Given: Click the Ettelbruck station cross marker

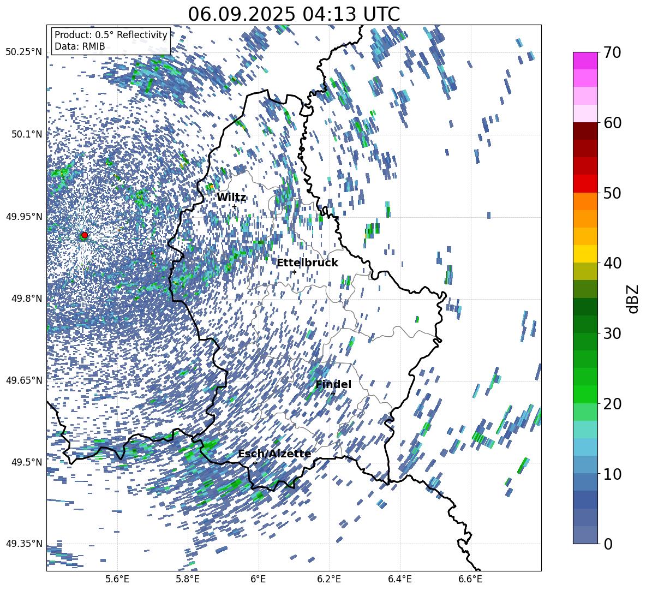Looking at the screenshot, I should click(294, 272).
